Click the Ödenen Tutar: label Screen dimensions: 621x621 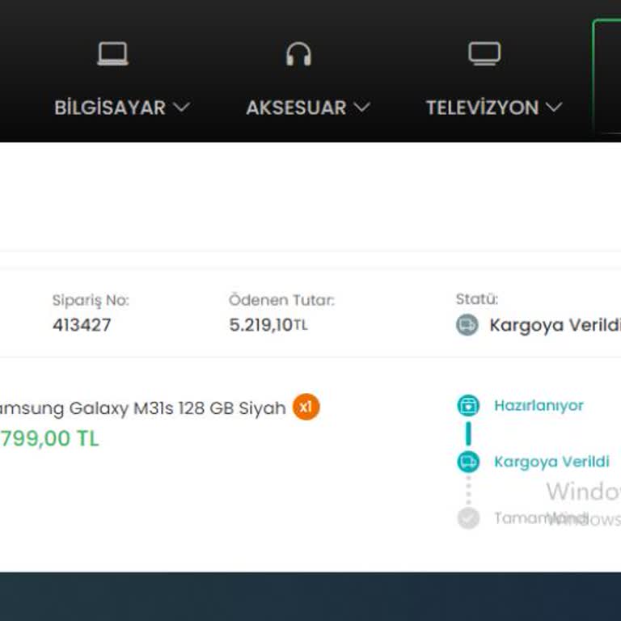(x=281, y=300)
